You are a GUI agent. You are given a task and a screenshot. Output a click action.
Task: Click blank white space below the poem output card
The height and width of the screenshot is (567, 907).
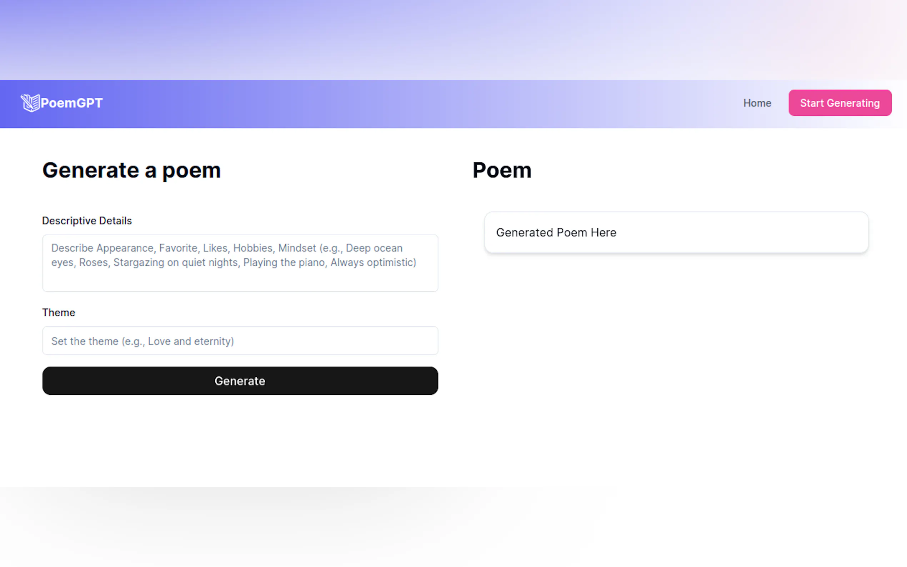675,356
